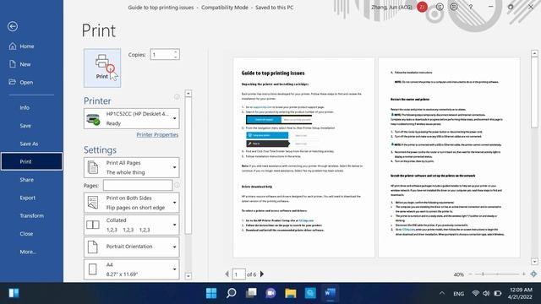Open the A4 paper size dropdown
The height and width of the screenshot is (304, 541).
click(x=132, y=269)
